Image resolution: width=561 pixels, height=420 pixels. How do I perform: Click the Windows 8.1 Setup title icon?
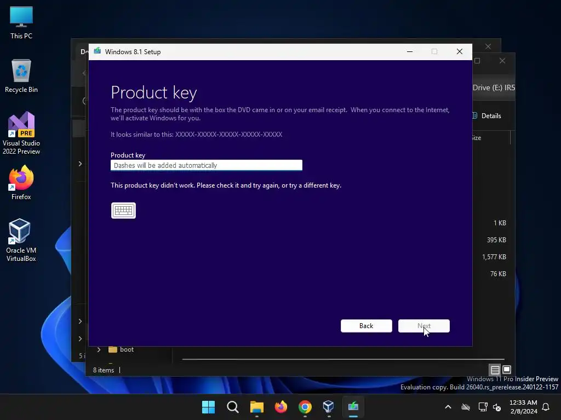tap(98, 51)
